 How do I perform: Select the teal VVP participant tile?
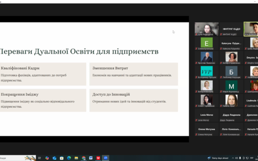[207, 72]
